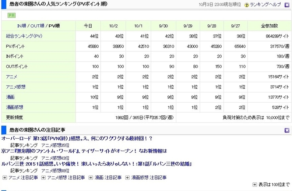Open article オーバーロード 第13話 感想
This screenshot has width=292, height=191.
(x=77, y=139)
